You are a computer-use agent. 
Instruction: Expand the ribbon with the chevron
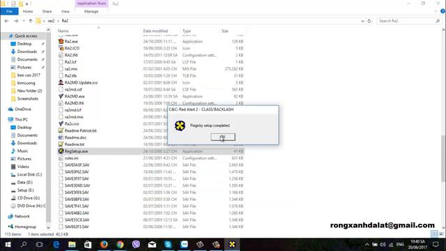(436, 11)
